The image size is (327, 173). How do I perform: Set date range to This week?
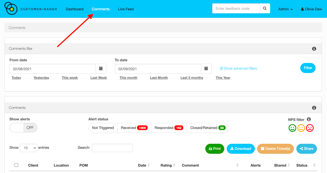[70, 78]
